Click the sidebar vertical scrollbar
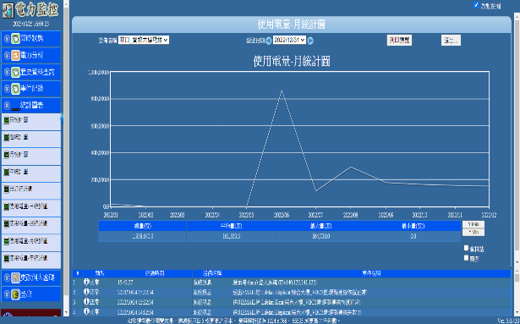The image size is (520, 324). 66,157
